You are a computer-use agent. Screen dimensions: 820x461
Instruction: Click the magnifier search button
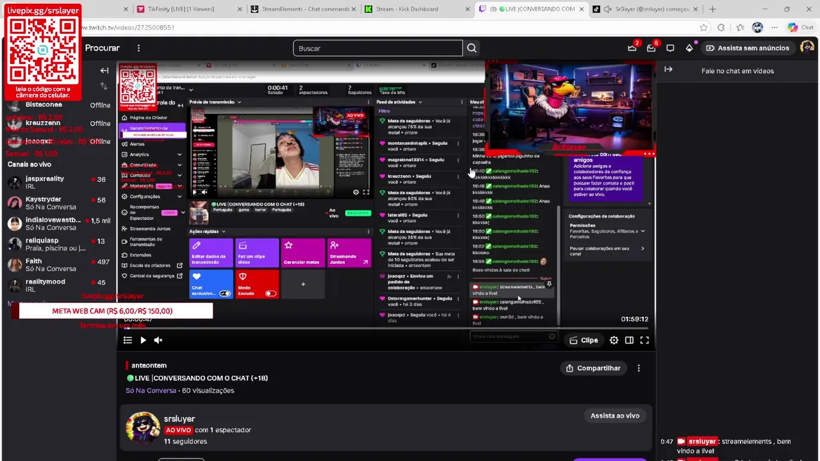(471, 48)
